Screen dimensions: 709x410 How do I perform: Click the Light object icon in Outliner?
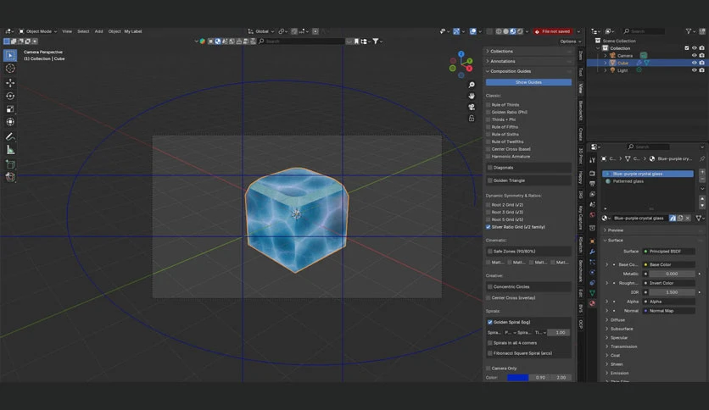click(612, 70)
